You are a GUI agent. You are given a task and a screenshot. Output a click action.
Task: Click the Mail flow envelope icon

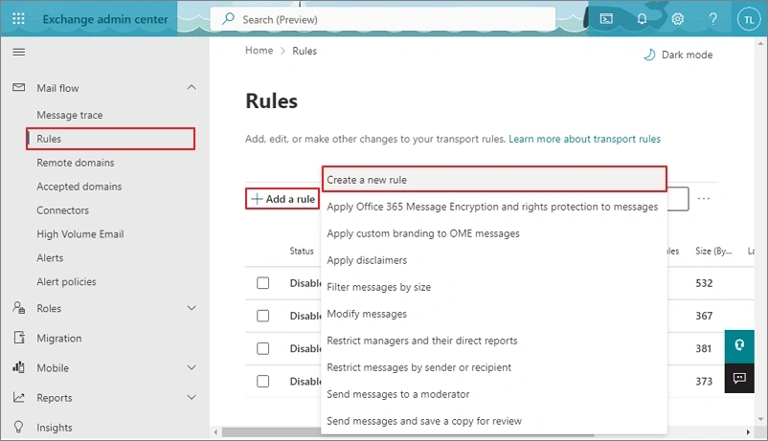18,88
